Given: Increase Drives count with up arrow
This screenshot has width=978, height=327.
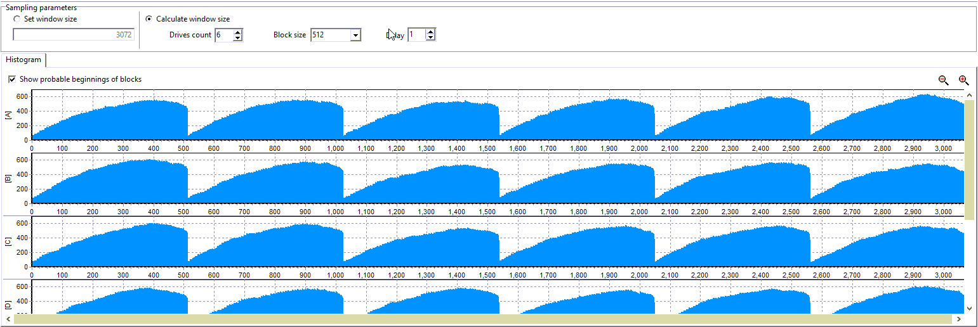Looking at the screenshot, I should pos(237,32).
